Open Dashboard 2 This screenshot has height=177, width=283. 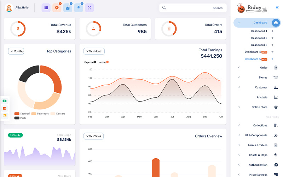(259, 38)
